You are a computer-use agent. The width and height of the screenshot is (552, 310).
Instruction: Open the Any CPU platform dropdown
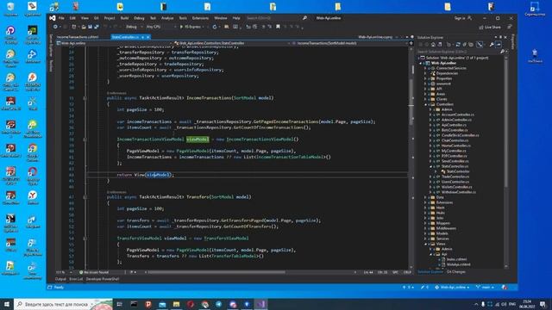pyautogui.click(x=161, y=27)
